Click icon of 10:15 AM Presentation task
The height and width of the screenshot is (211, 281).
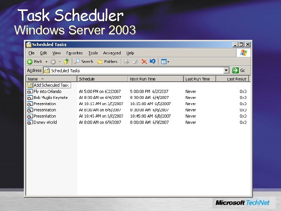(30, 104)
